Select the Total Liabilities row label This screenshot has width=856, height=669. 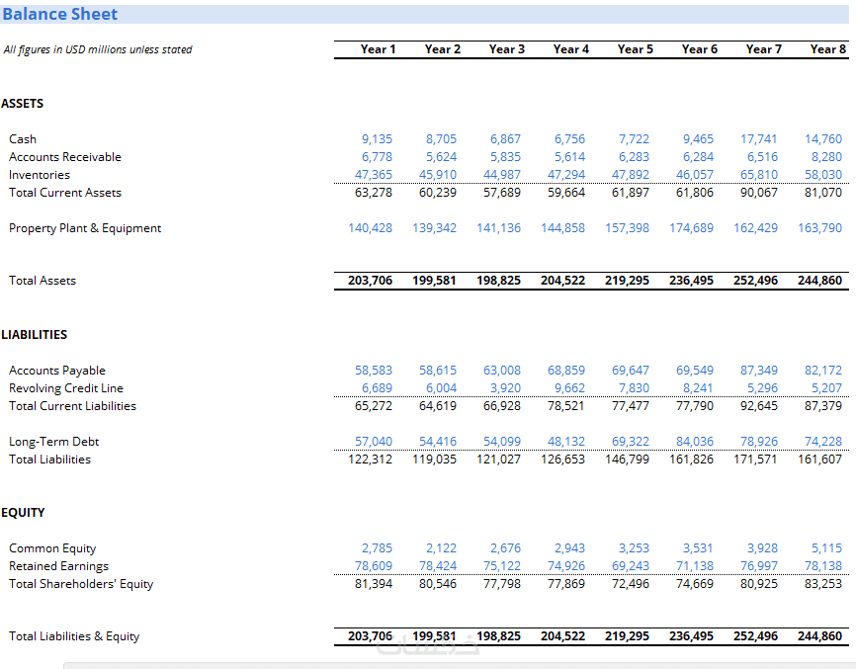click(x=49, y=460)
